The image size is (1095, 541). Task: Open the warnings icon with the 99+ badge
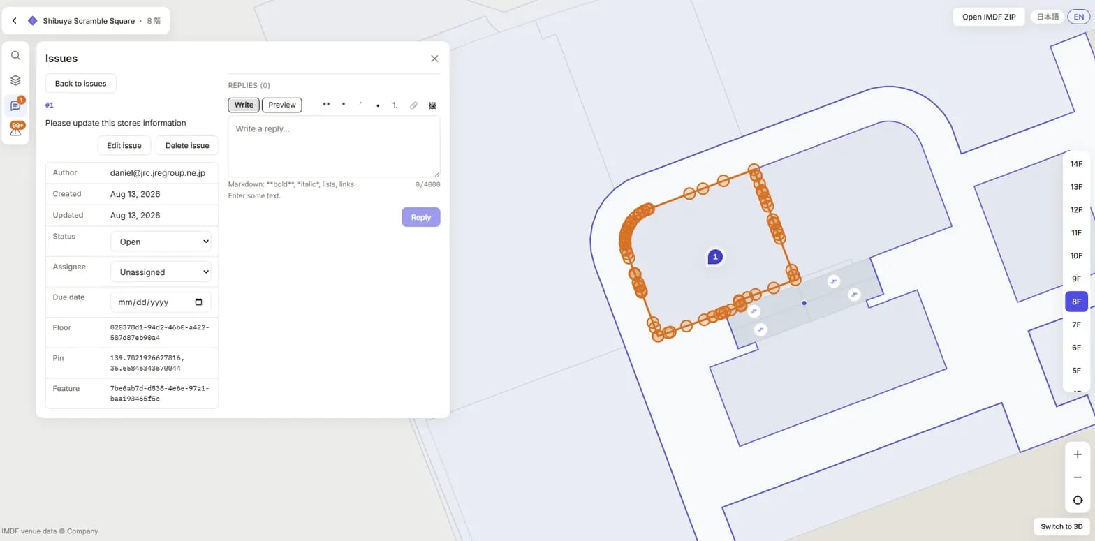[15, 130]
